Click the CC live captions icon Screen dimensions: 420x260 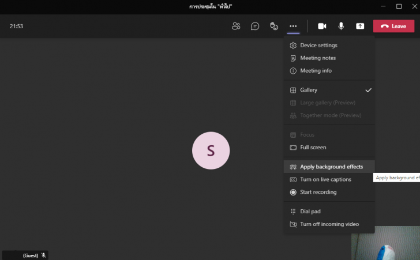(293, 179)
